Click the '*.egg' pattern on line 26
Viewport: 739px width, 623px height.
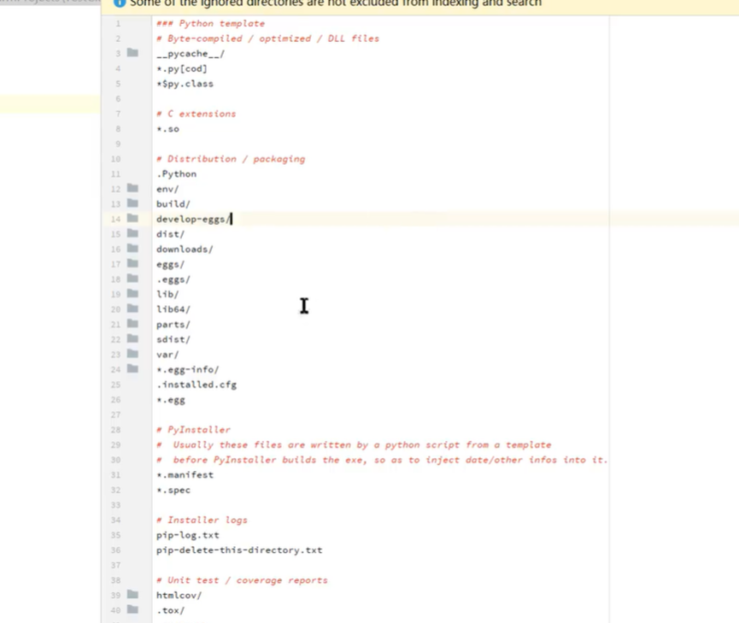coord(171,400)
